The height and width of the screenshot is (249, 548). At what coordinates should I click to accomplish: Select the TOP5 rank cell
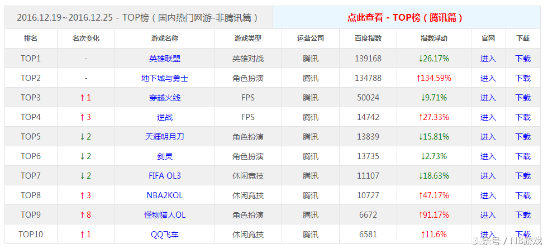(31, 137)
